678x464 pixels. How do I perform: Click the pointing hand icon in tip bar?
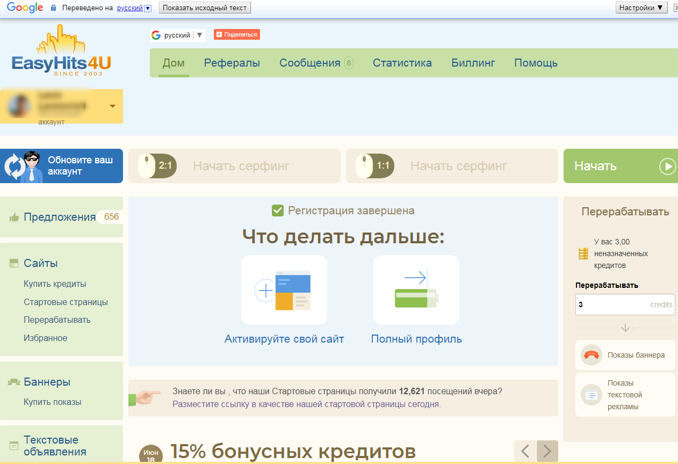tap(145, 397)
